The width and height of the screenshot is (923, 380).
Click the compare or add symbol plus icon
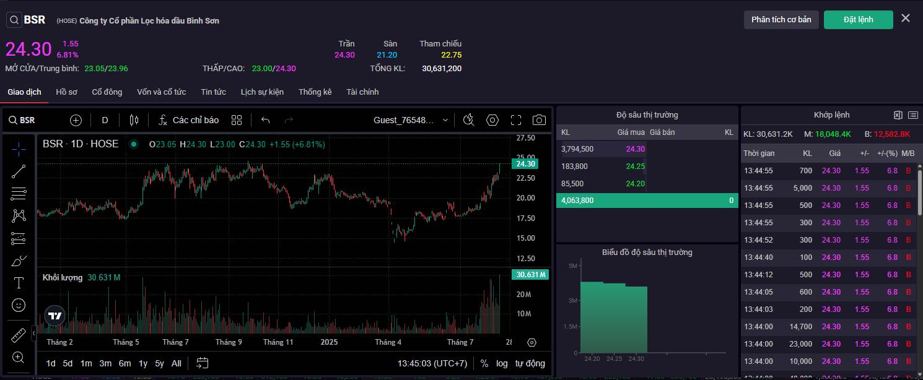tap(76, 120)
